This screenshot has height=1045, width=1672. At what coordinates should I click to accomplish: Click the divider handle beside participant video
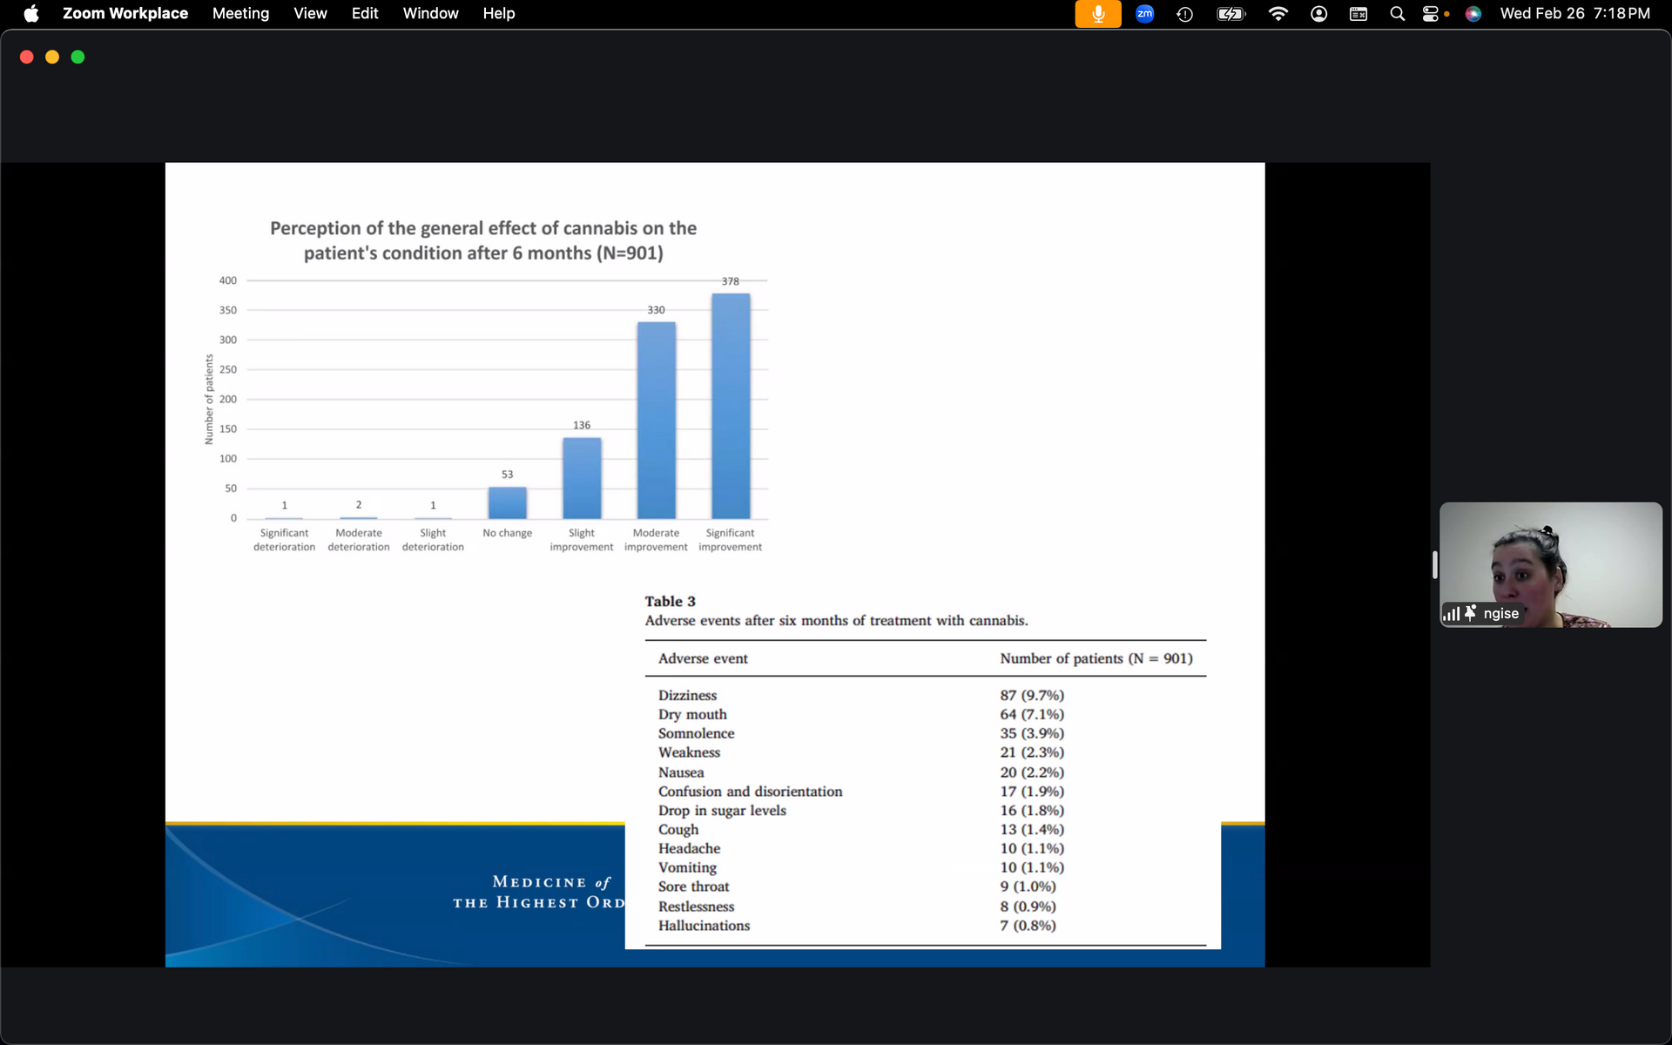pos(1434,564)
